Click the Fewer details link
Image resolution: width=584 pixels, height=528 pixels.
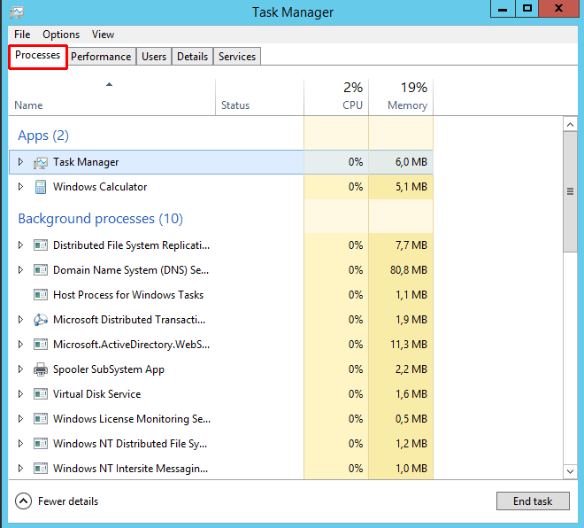(x=68, y=501)
